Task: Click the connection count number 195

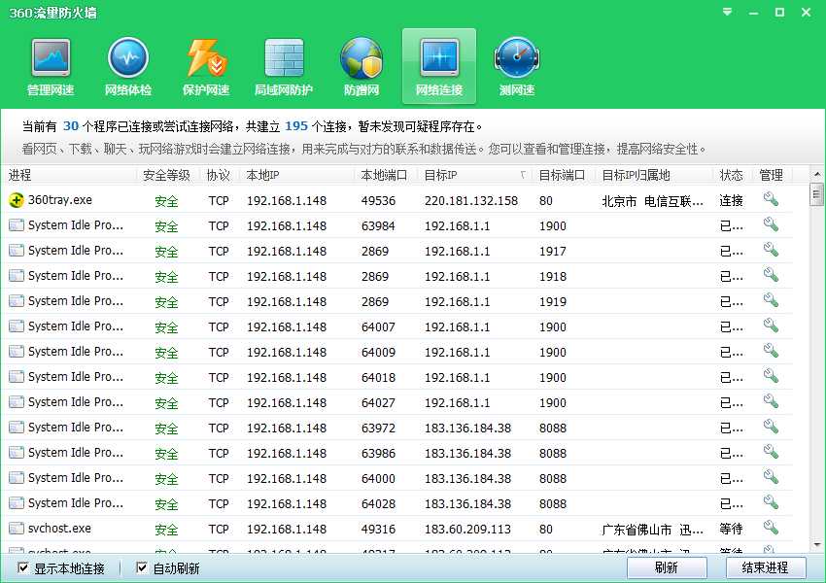Action: pyautogui.click(x=296, y=126)
